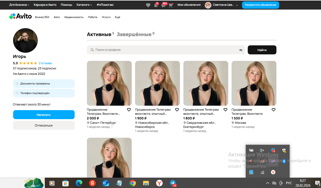The image size is (321, 188).
Task: Open favorites via the heart icon in header
Action: (x=148, y=5)
